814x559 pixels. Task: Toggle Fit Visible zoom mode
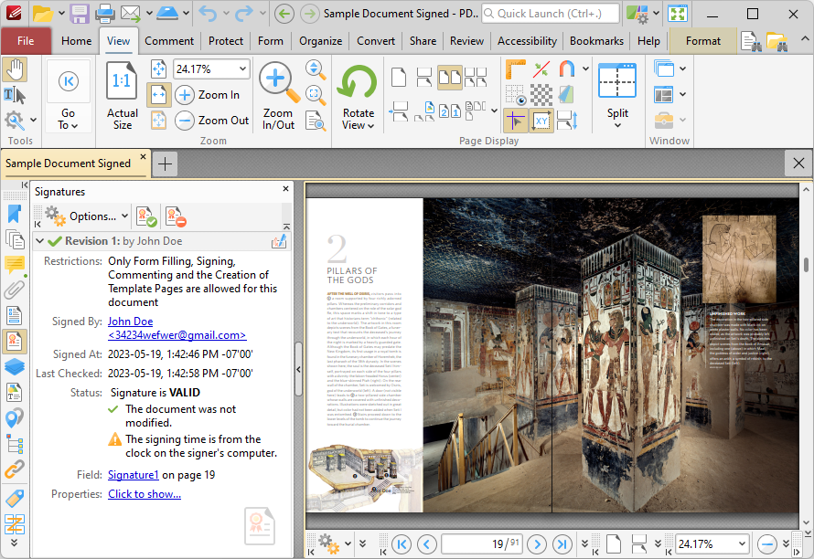(158, 121)
